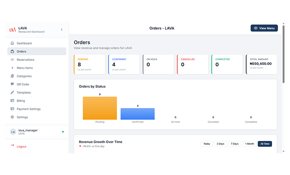Click the Reservations list icon
The width and height of the screenshot is (290, 175).
tap(12, 60)
